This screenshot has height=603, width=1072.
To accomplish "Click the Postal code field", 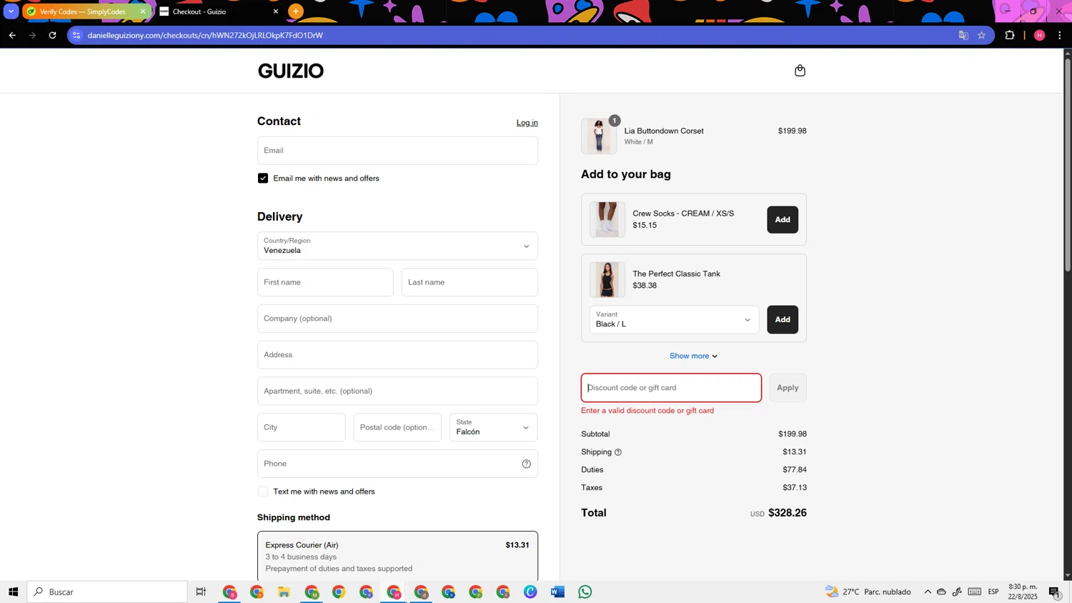I will coord(397,427).
